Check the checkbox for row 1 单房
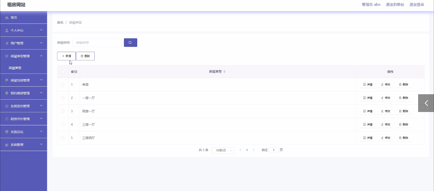Viewport: 434px width, 191px height. click(x=63, y=85)
